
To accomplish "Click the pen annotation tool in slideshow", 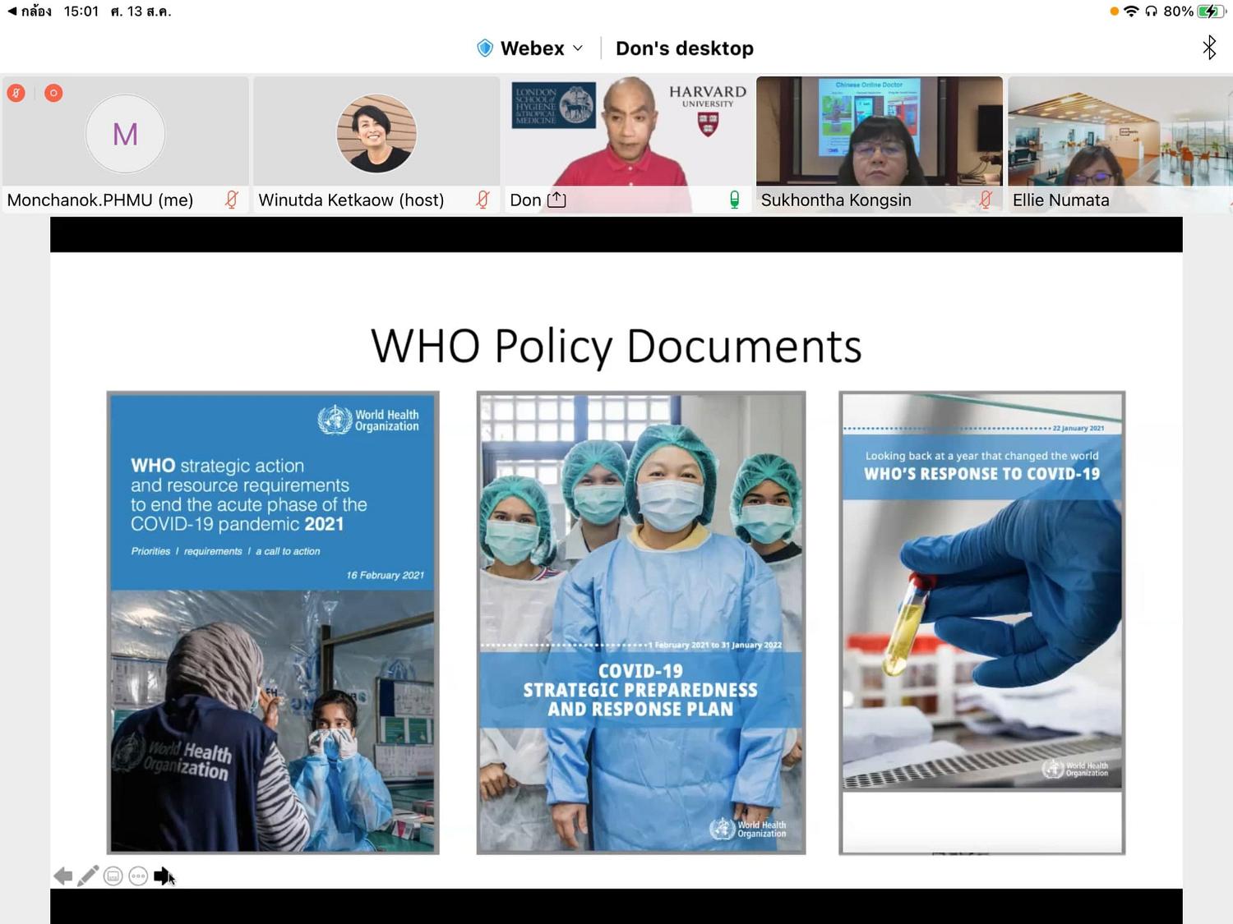I will coord(88,876).
